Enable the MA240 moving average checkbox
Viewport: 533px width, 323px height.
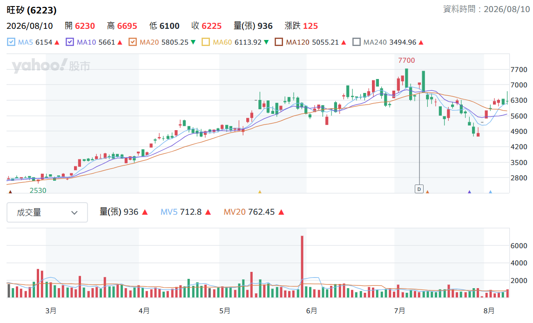point(356,42)
